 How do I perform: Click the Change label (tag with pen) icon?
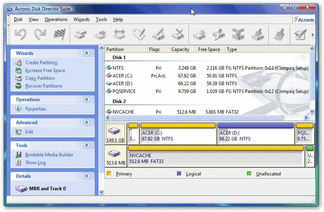click(x=139, y=34)
